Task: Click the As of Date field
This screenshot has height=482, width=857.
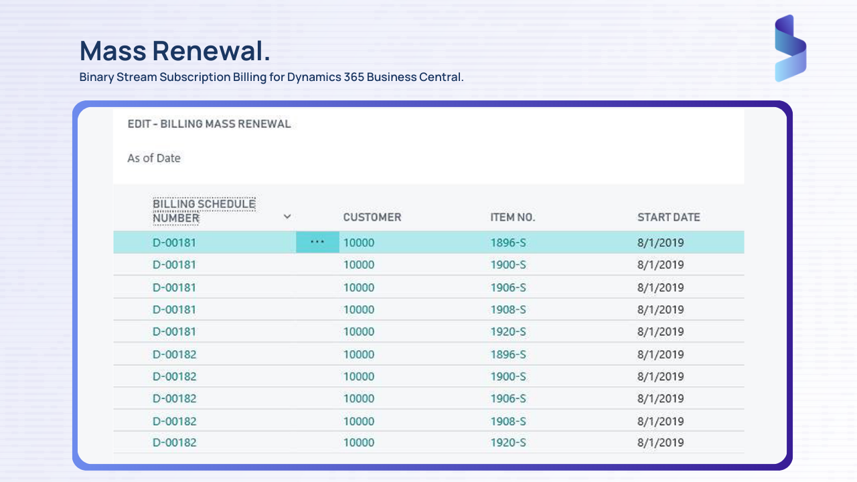Action: pos(154,158)
